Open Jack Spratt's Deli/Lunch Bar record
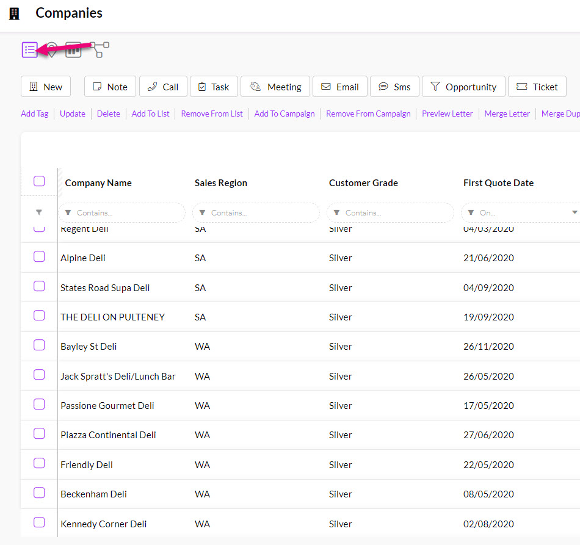This screenshot has width=580, height=545. tap(118, 377)
